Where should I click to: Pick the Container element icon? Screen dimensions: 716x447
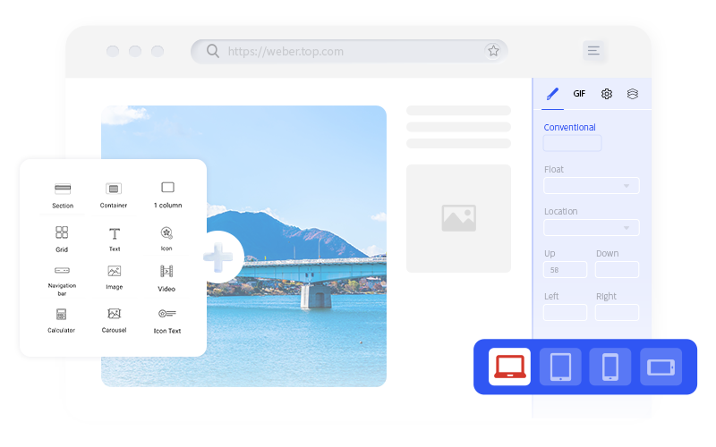(x=114, y=189)
